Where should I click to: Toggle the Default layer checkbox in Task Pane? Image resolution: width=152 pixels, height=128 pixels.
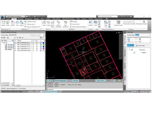(134, 52)
